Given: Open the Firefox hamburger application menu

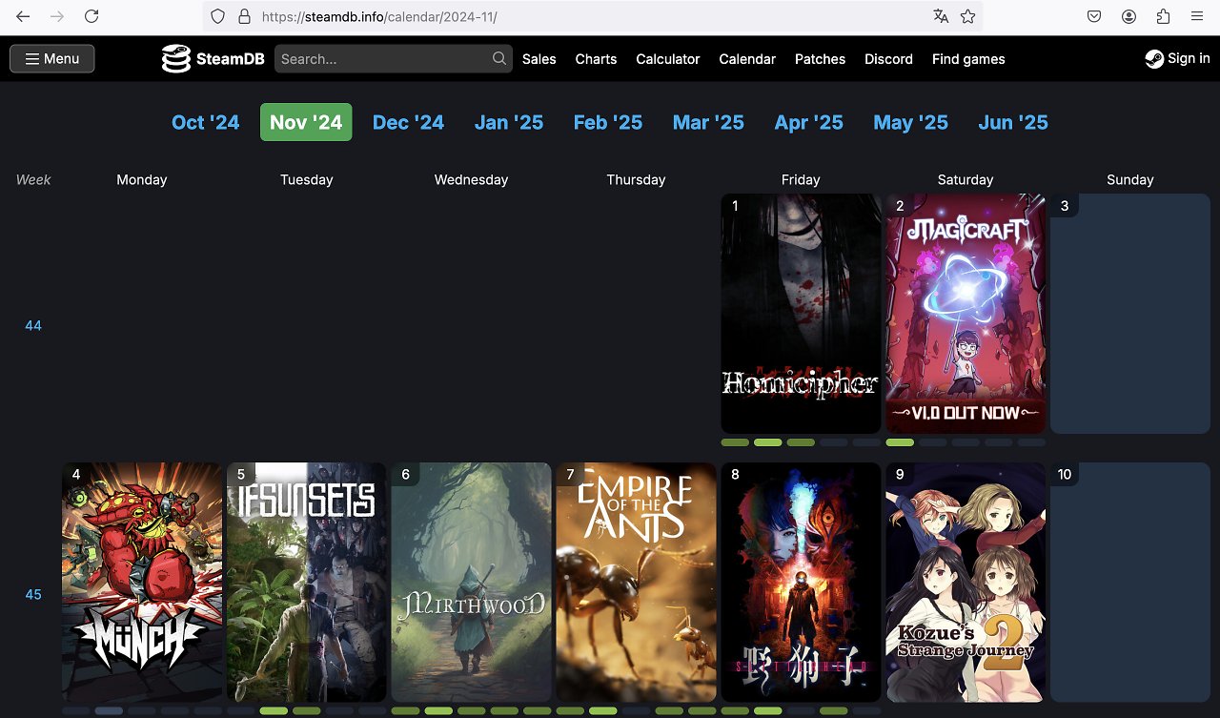Looking at the screenshot, I should coord(1197,16).
